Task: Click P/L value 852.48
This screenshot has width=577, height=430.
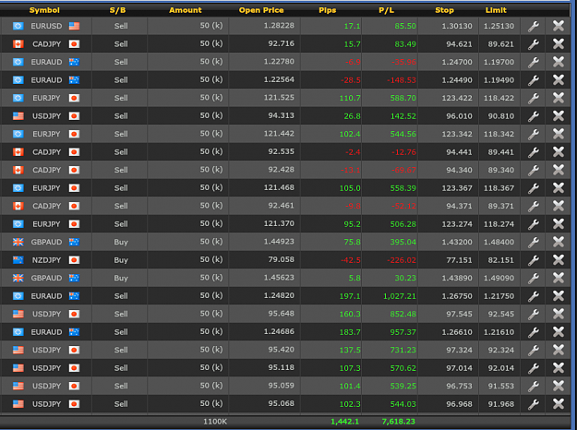Action: point(403,315)
